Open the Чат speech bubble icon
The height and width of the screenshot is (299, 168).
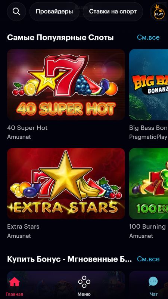pyautogui.click(x=153, y=286)
